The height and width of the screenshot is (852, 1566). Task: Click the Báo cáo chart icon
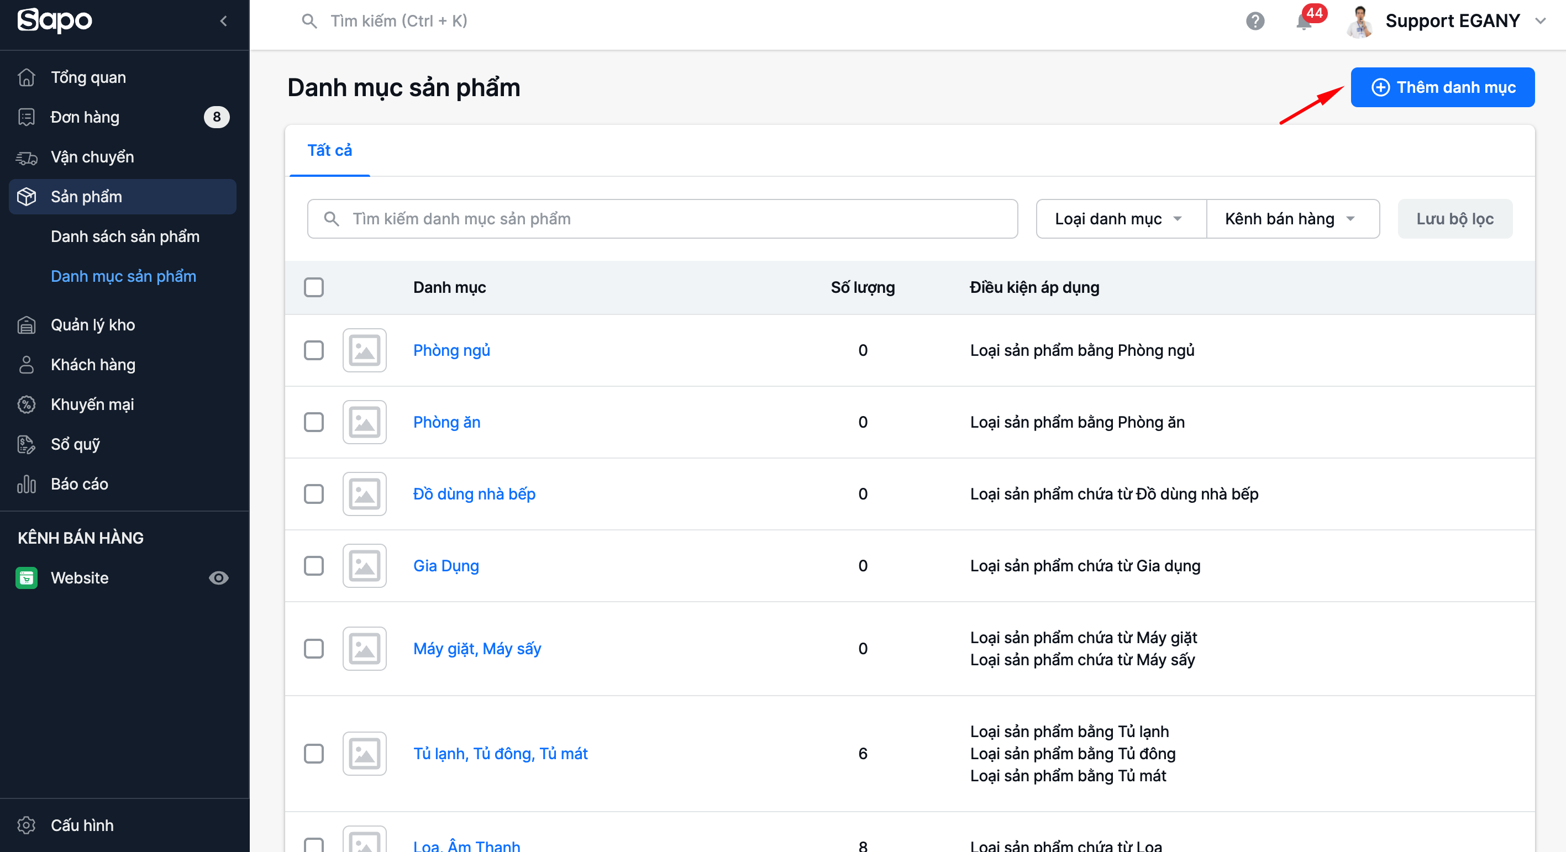point(26,483)
